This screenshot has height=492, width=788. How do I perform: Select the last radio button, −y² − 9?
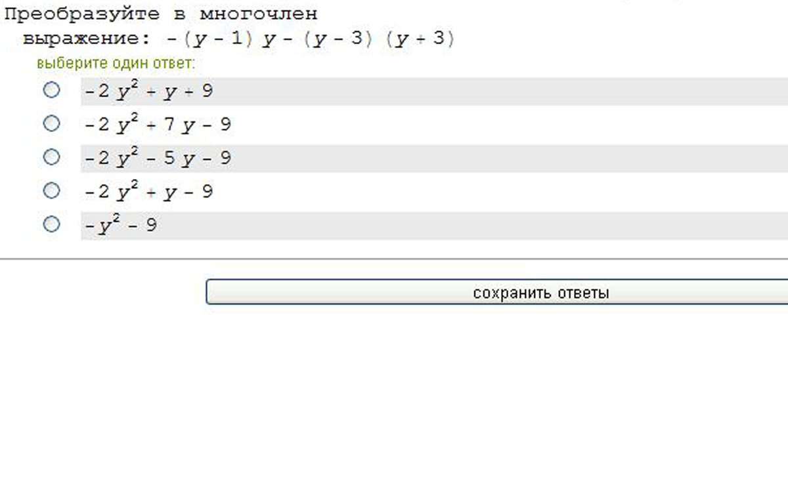click(x=51, y=224)
